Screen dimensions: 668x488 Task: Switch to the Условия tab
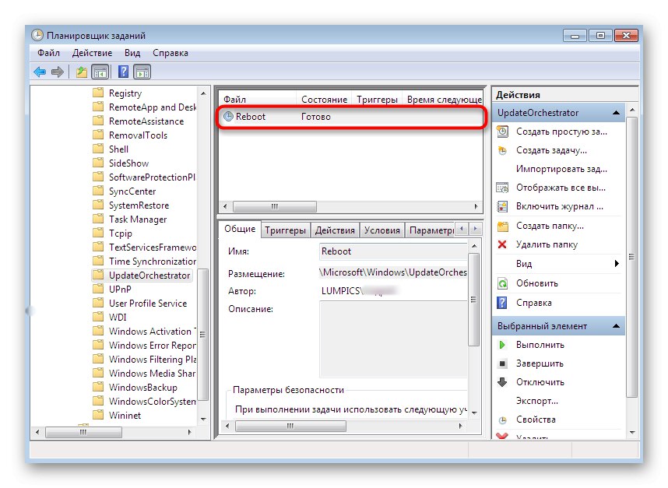click(x=382, y=230)
